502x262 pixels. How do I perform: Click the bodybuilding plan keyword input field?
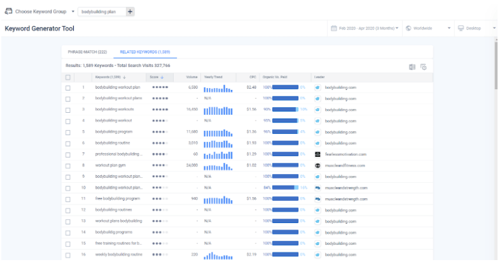pos(102,11)
